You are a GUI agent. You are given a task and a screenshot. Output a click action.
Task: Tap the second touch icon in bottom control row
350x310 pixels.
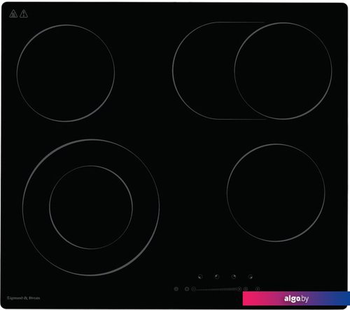[187, 289]
